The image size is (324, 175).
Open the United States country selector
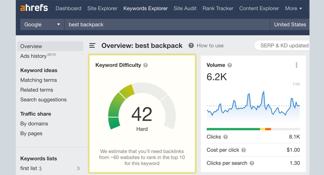tap(290, 25)
